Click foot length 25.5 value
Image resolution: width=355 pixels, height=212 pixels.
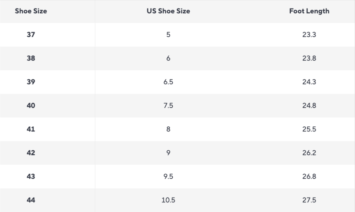(x=309, y=129)
